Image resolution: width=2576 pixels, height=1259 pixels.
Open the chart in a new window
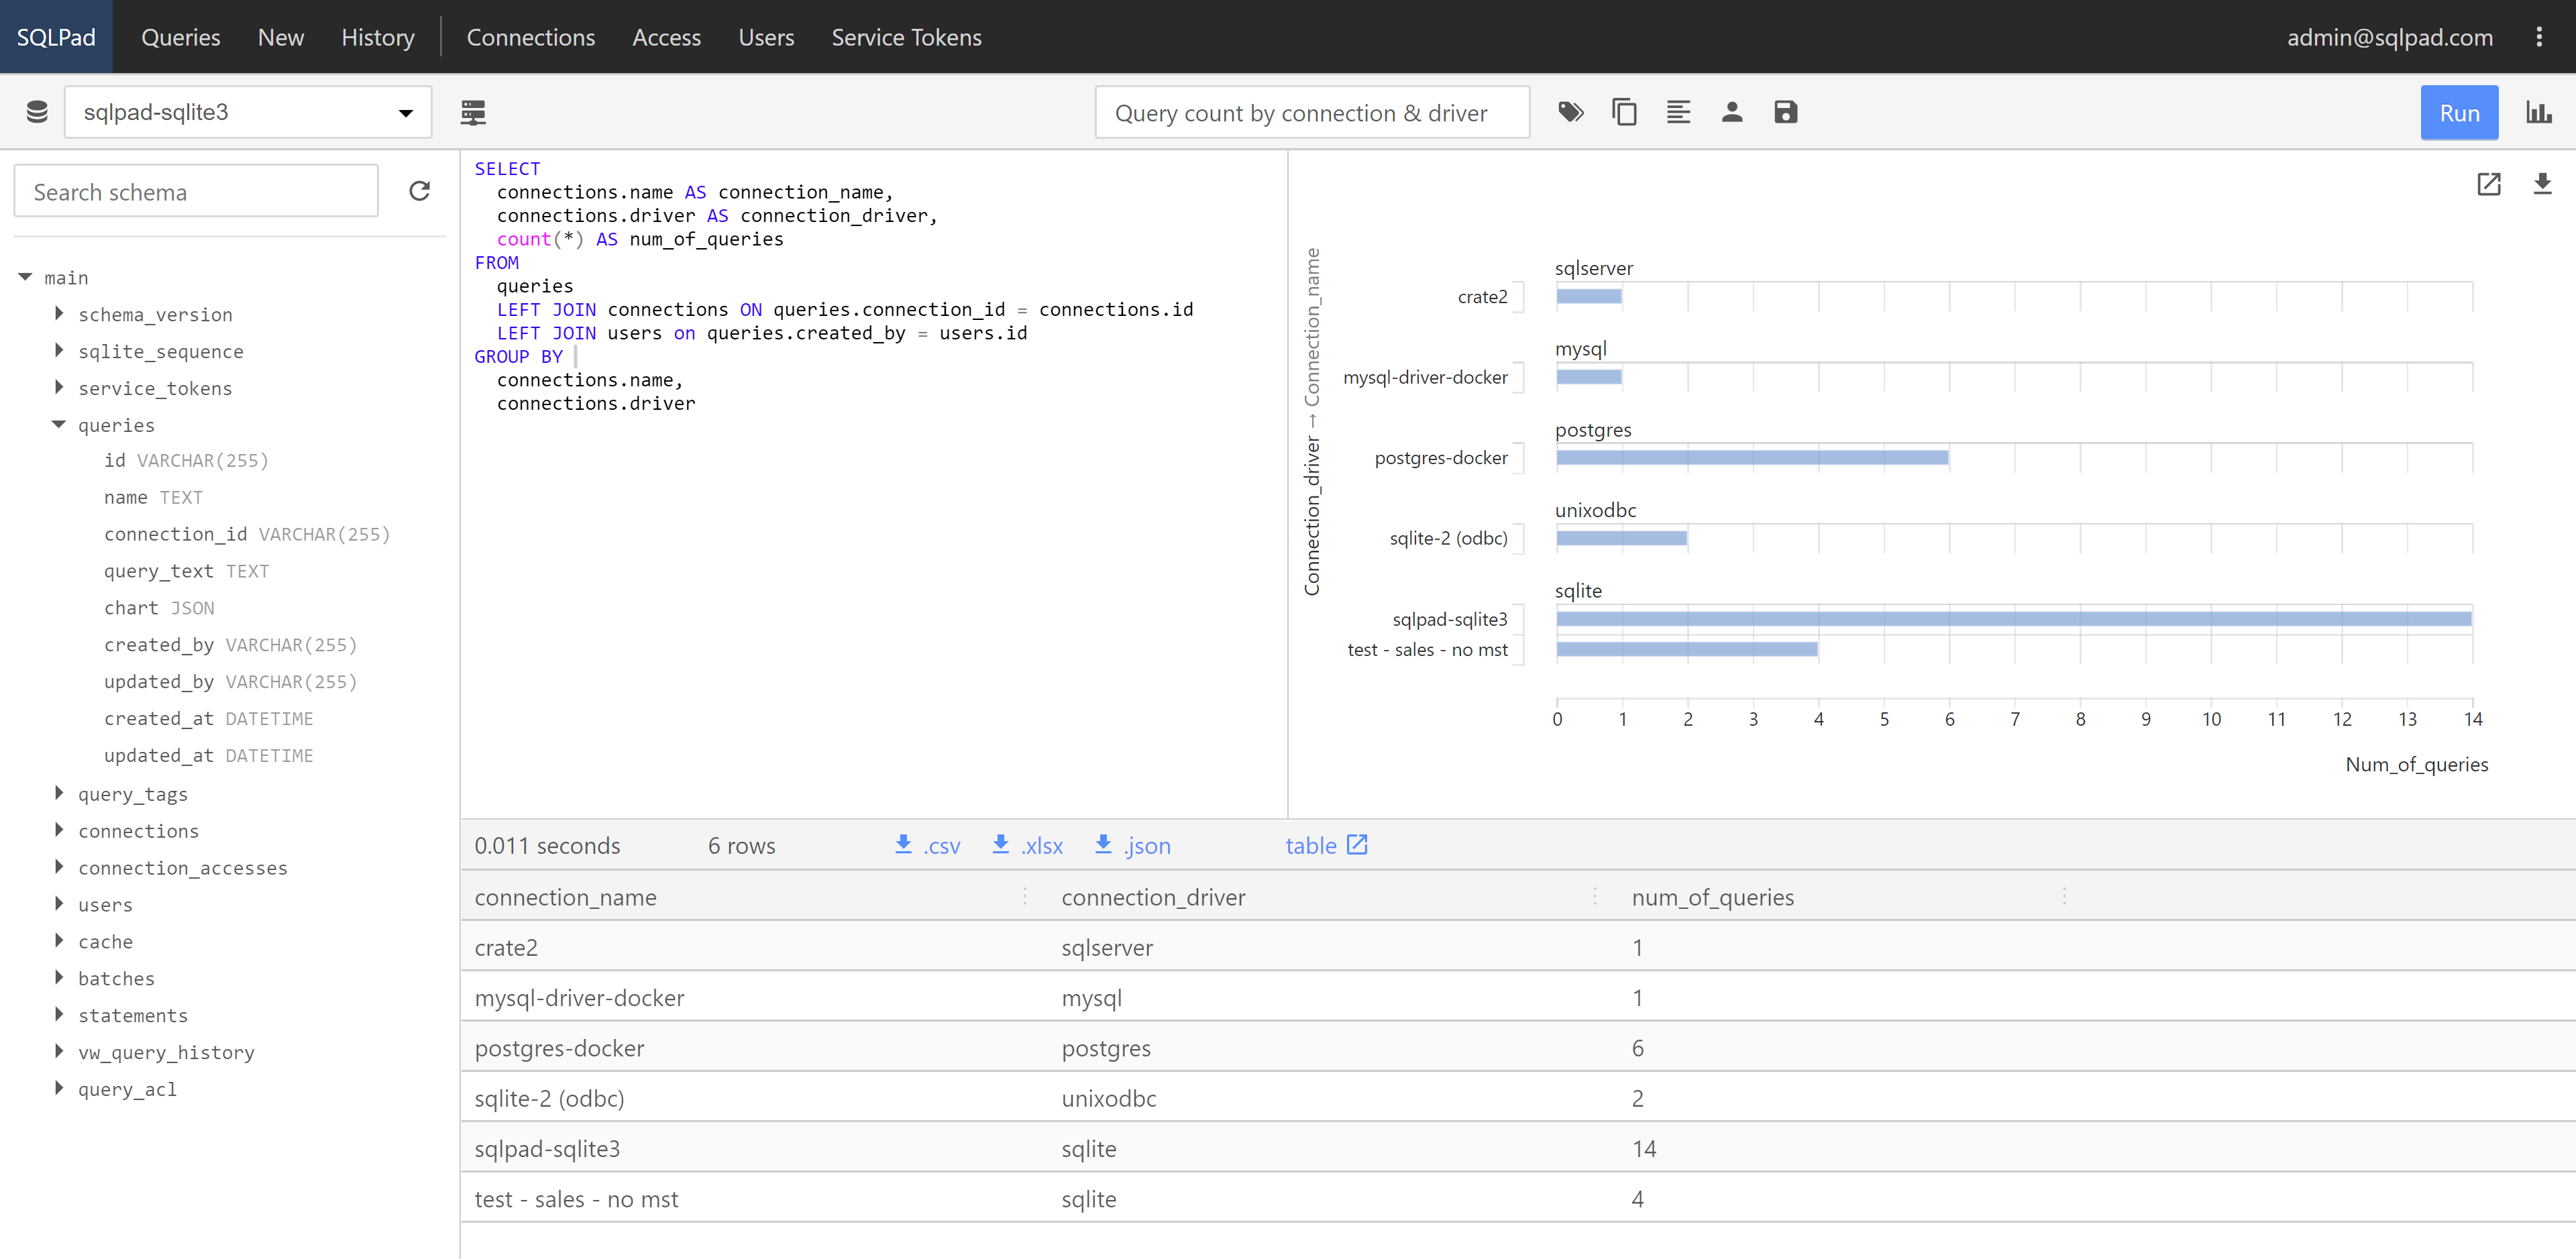tap(2488, 184)
